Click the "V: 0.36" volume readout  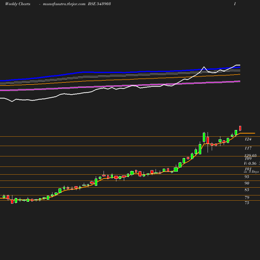pyautogui.click(x=250, y=163)
